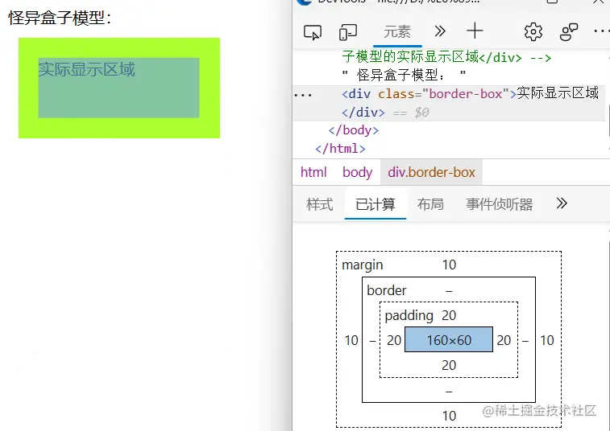This screenshot has height=431, width=610.
Task: Click the bottom margin value 10
Action: 450,416
